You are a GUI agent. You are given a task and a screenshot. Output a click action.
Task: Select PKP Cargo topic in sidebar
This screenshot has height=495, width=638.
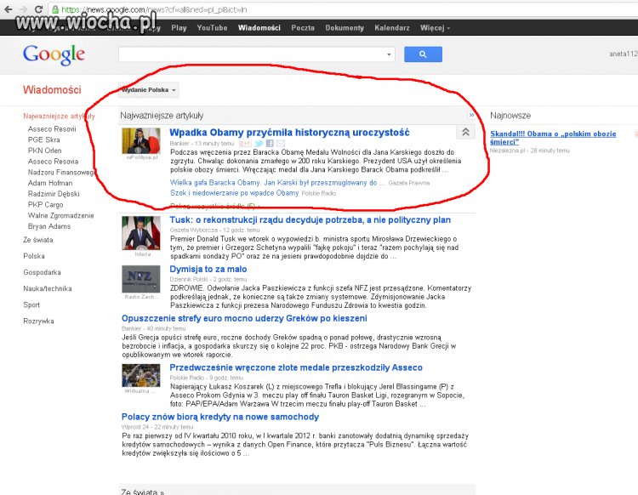tap(45, 205)
